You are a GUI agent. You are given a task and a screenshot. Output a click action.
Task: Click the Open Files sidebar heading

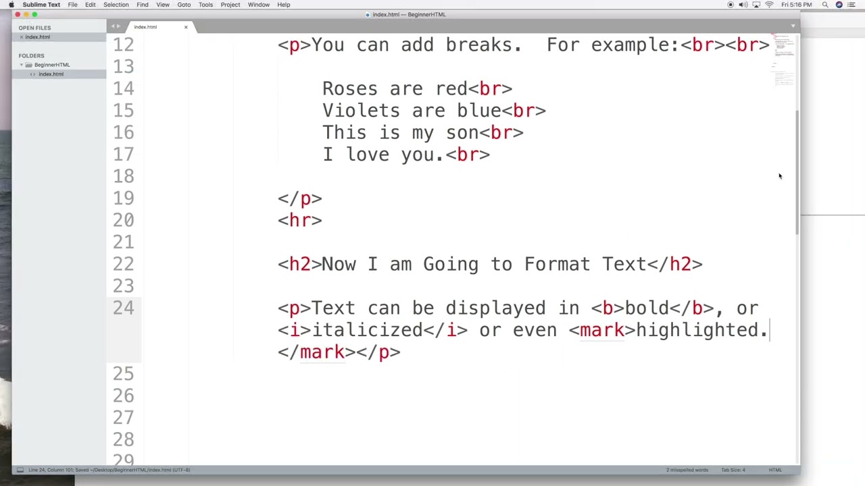tap(34, 28)
